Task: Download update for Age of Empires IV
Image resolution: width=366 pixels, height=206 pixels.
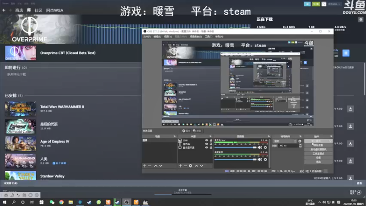Action: [350, 143]
